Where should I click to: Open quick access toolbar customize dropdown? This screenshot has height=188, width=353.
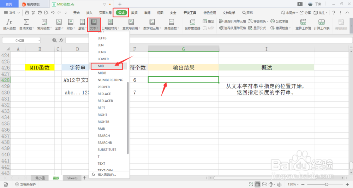[66, 13]
